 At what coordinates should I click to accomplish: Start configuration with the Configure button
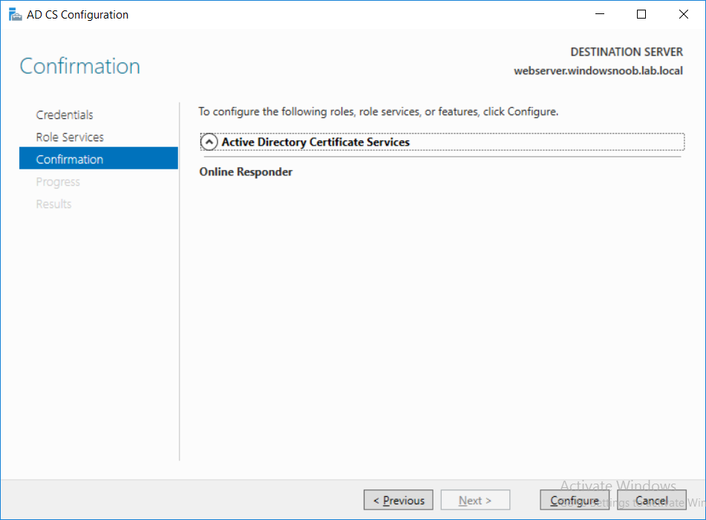coord(575,500)
